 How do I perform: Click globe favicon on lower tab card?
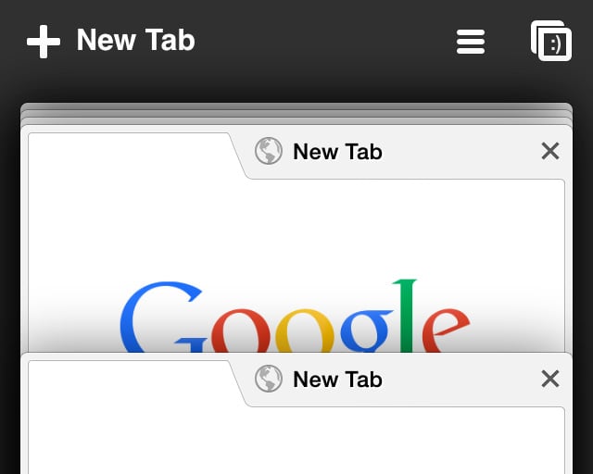point(269,379)
